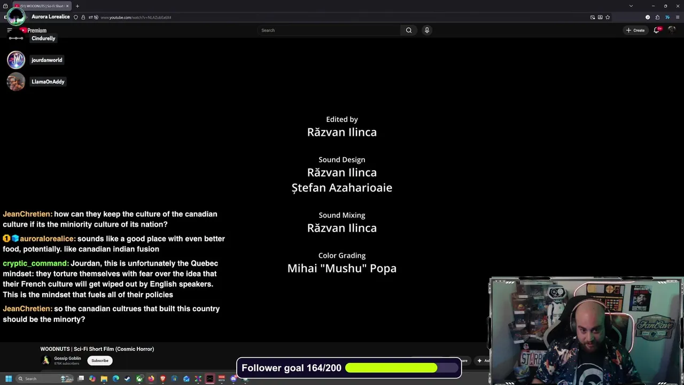Click the youtube.com address bar URL
The height and width of the screenshot is (385, 684).
[136, 18]
